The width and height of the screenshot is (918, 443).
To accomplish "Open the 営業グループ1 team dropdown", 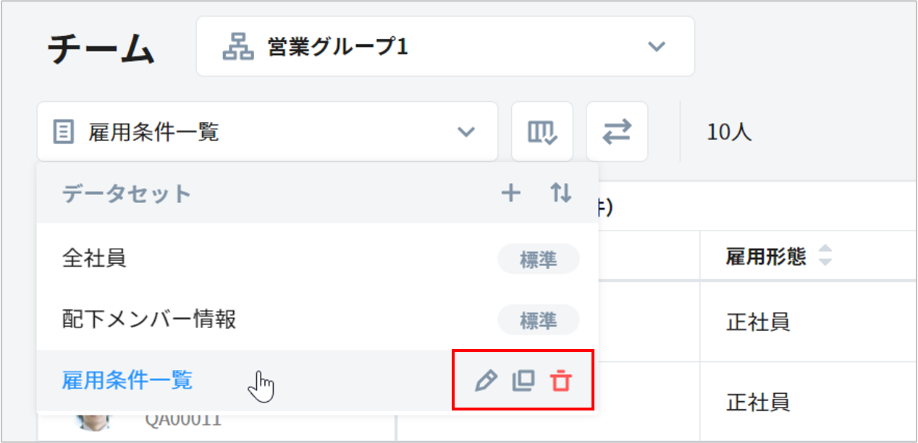I will [x=445, y=47].
